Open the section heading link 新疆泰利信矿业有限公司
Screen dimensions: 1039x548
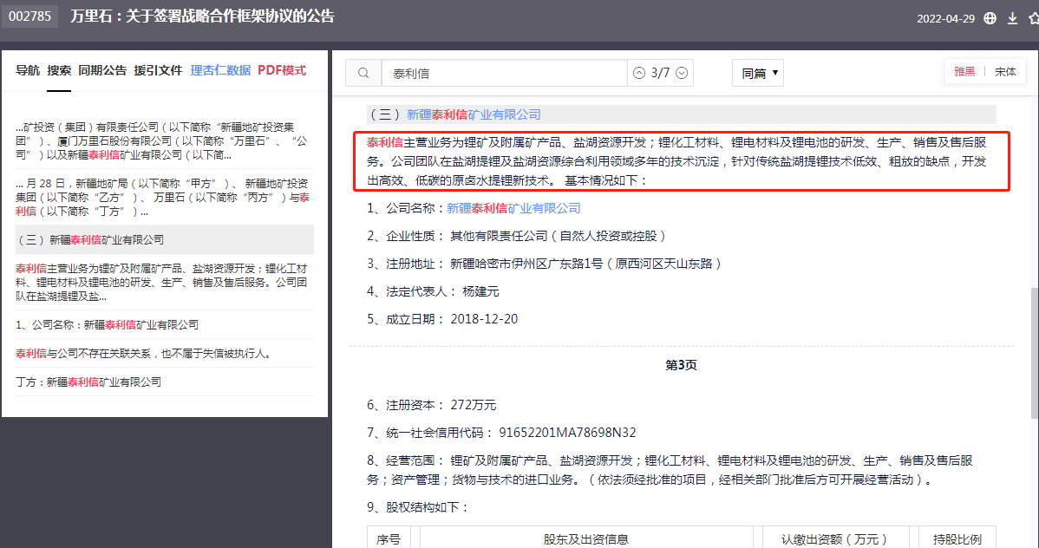click(474, 114)
